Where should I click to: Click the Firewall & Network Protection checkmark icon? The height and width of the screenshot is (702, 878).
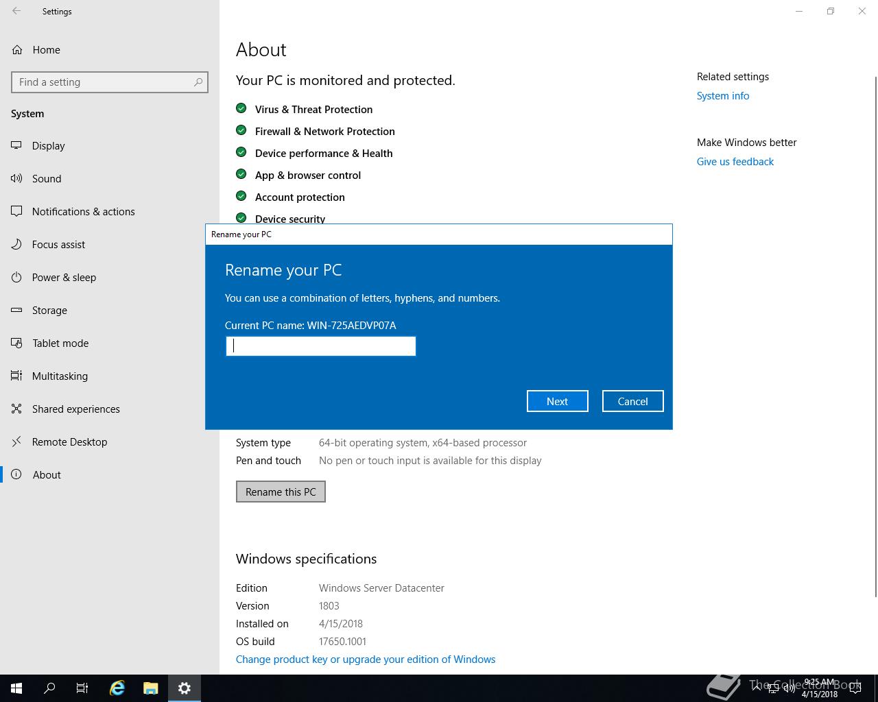241,130
